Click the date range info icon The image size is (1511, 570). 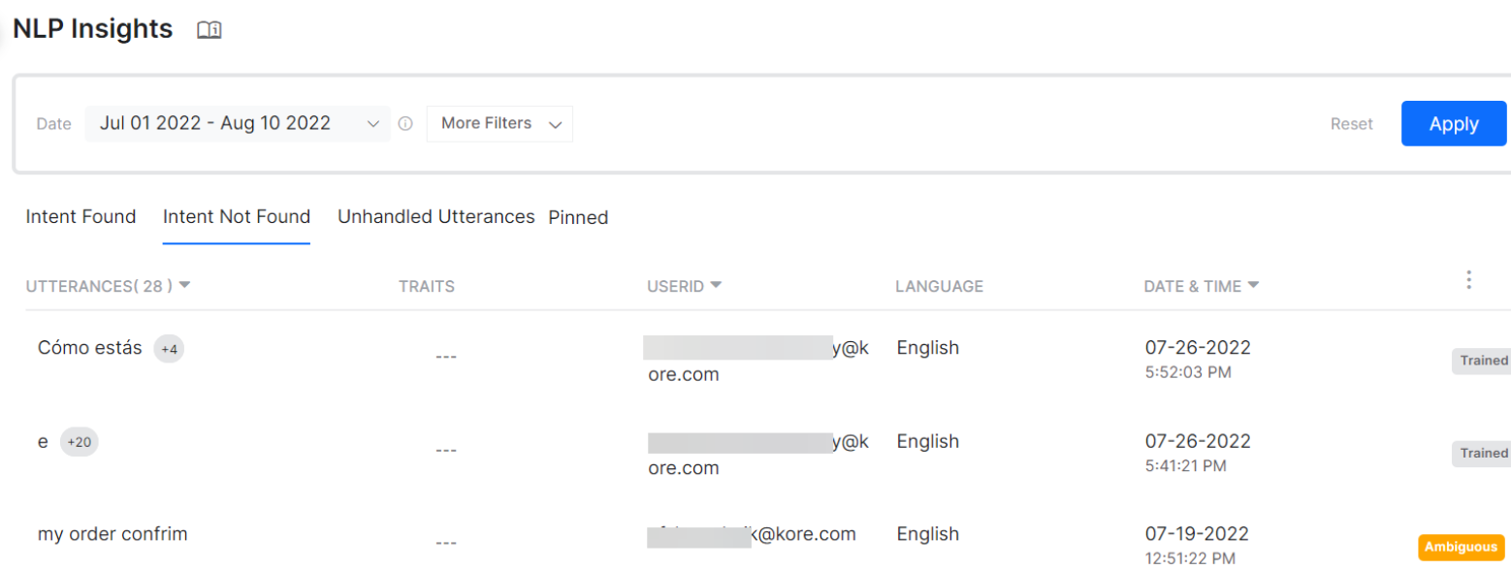pos(405,124)
